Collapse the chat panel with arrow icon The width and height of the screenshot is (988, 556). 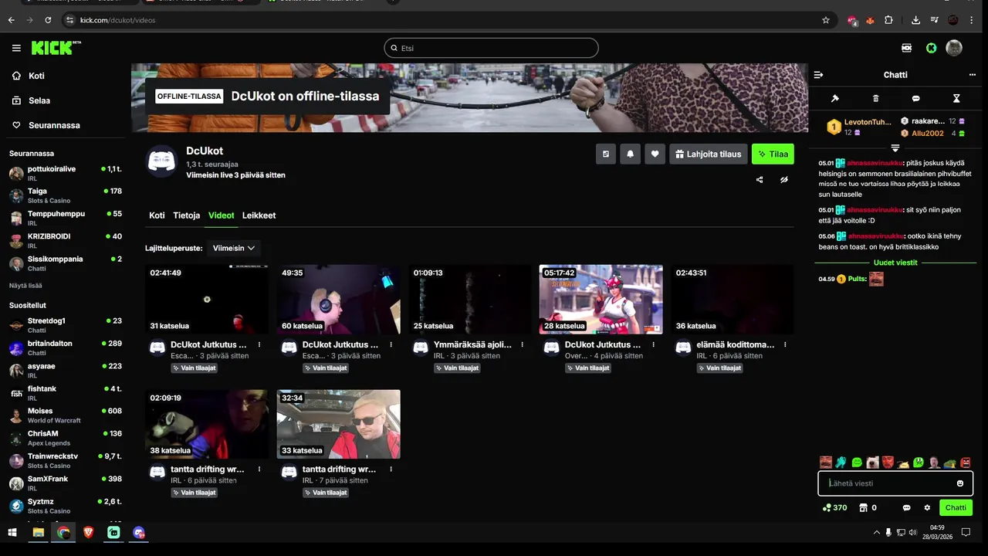pyautogui.click(x=818, y=75)
